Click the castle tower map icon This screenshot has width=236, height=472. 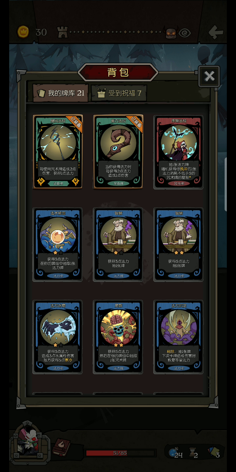tap(62, 32)
